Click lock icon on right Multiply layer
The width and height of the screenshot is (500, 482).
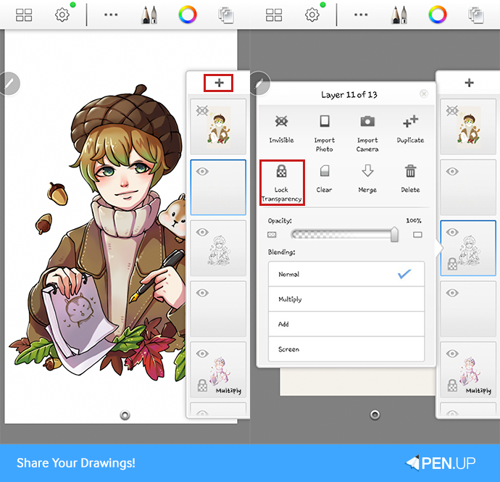click(x=452, y=386)
